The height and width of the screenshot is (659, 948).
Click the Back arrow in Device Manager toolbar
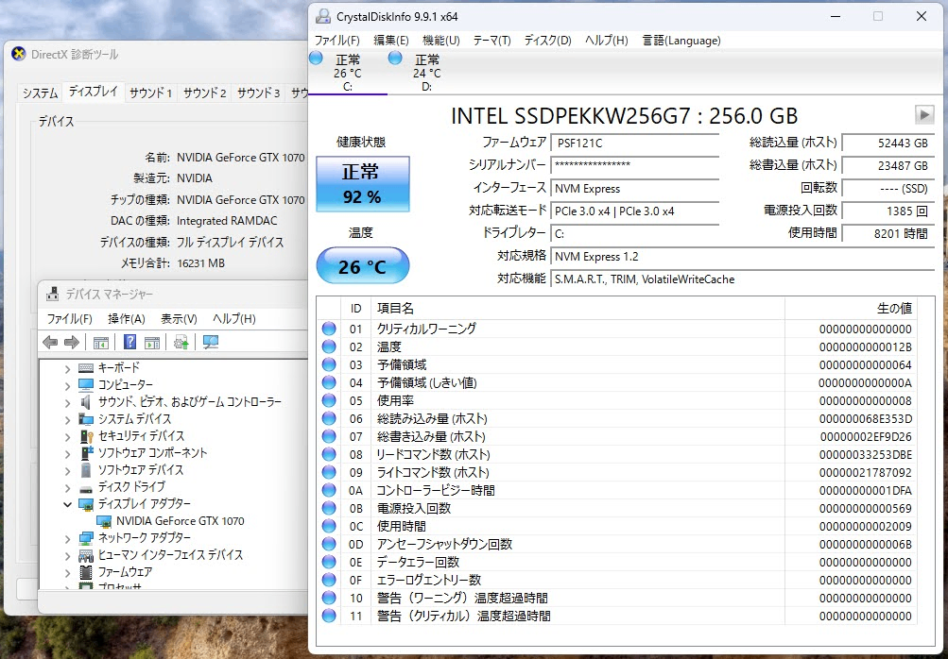[x=50, y=343]
